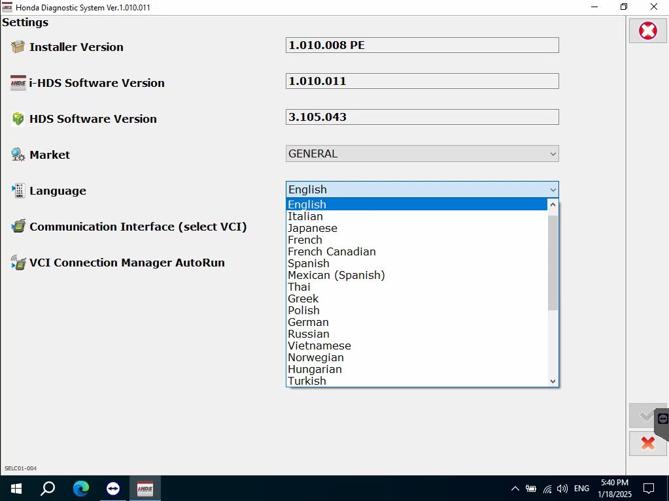This screenshot has width=669, height=501.
Task: Choose Japanese from the language list
Action: [313, 228]
